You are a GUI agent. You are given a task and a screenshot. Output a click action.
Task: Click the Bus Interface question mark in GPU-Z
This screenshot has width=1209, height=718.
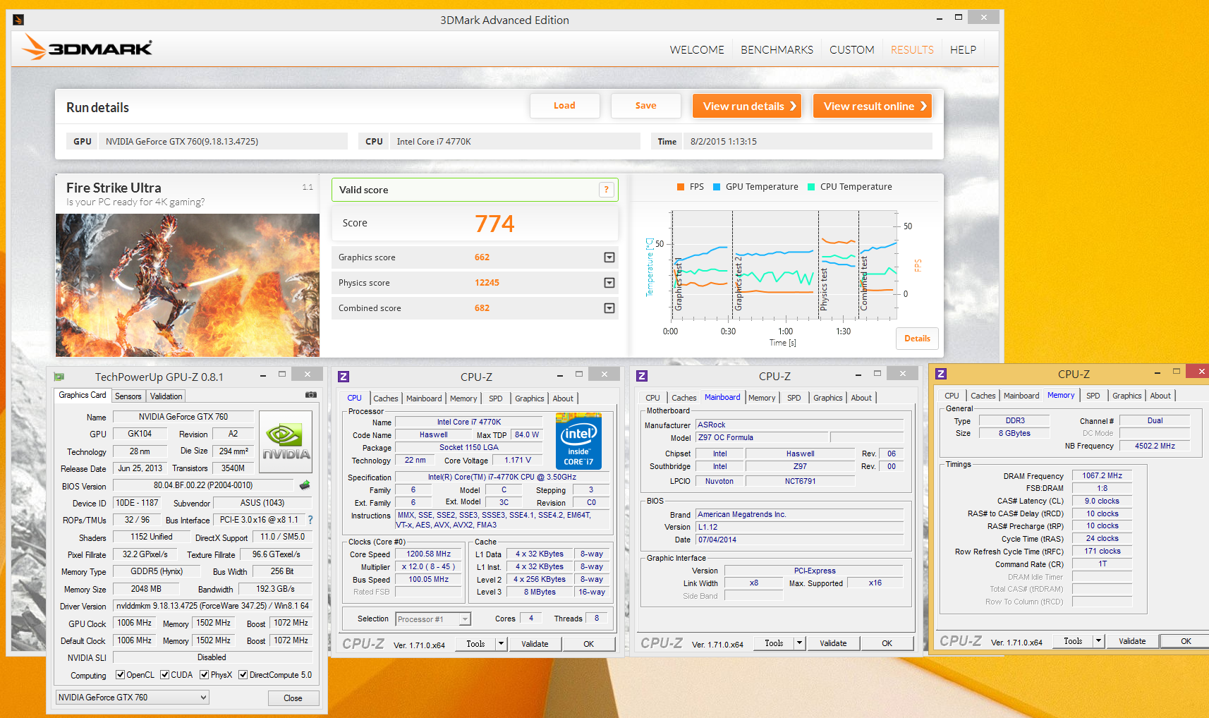click(310, 520)
